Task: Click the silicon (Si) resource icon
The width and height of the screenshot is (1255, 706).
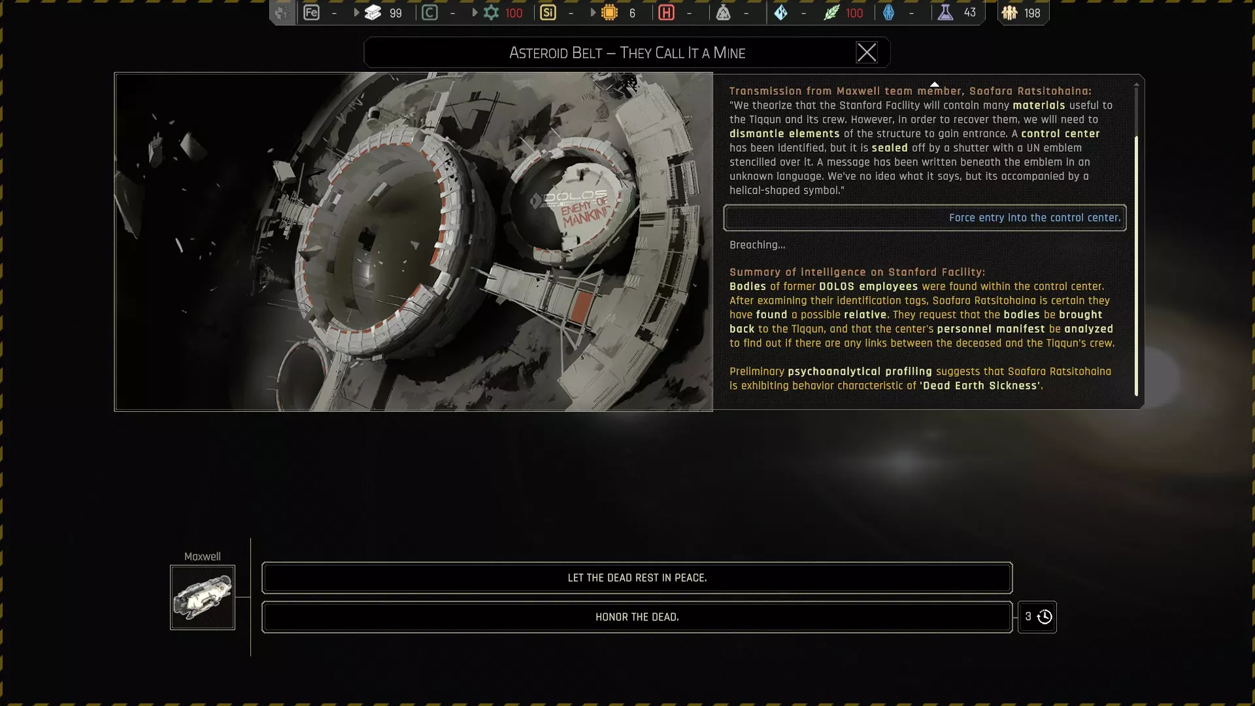Action: point(548,12)
